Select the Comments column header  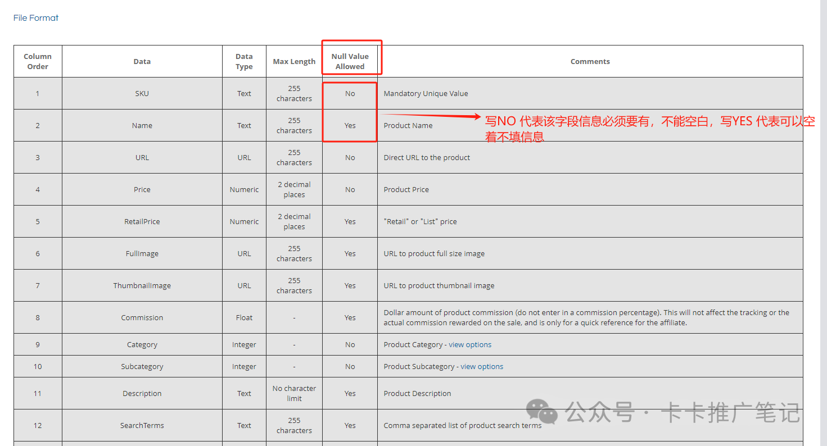[x=590, y=61]
